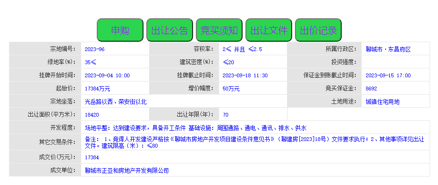Open the 出让文件 documents button
Image resolution: width=438 pixels, height=185 pixels.
[269, 30]
